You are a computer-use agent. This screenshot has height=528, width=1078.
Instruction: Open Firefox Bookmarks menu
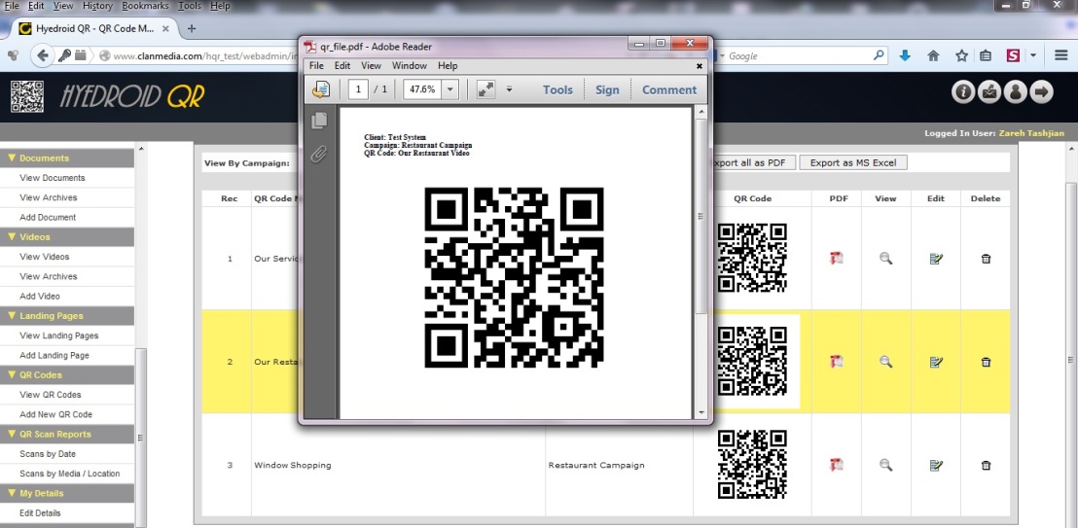click(x=145, y=6)
